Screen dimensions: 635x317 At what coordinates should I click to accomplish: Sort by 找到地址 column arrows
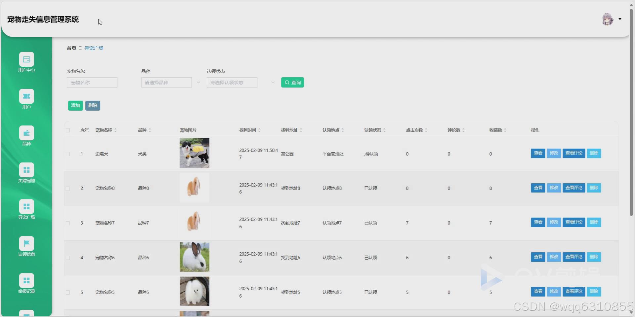[x=301, y=130]
